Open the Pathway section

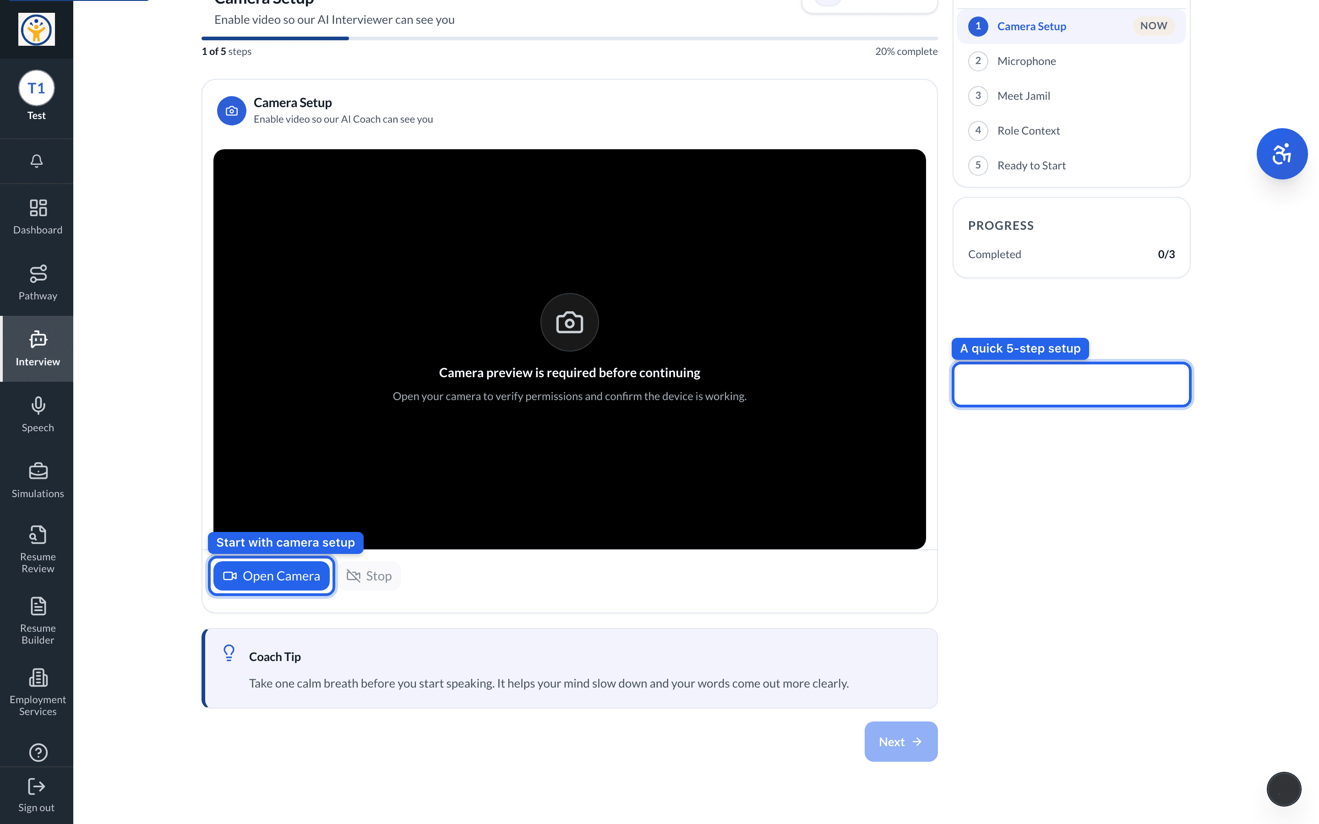tap(38, 283)
